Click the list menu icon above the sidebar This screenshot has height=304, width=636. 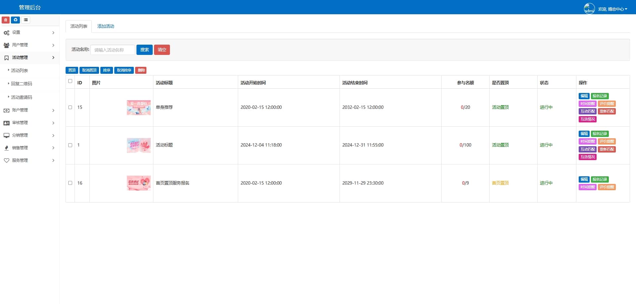coord(26,20)
